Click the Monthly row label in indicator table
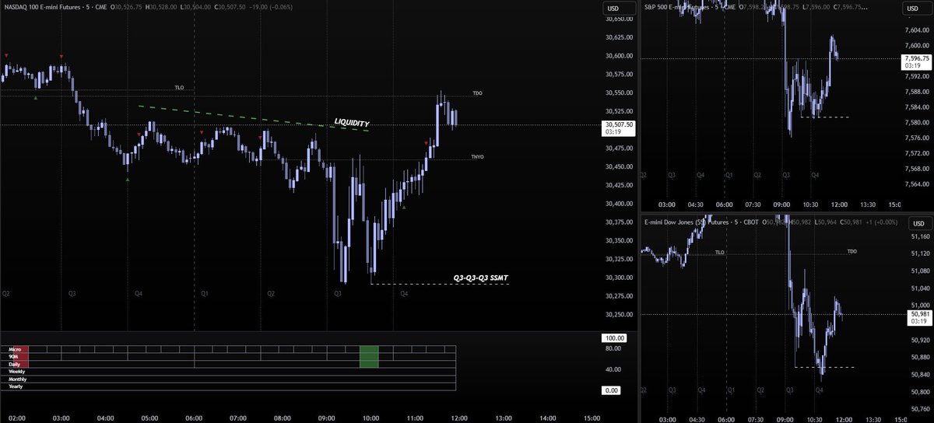 [x=16, y=379]
